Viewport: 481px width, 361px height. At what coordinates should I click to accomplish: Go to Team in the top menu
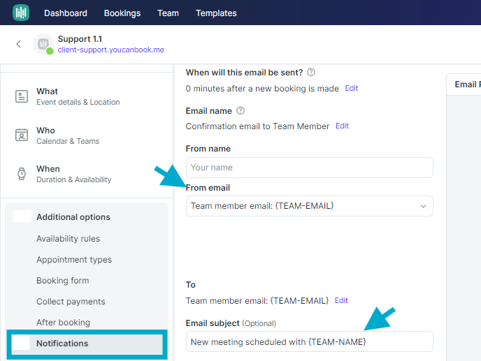tap(168, 13)
